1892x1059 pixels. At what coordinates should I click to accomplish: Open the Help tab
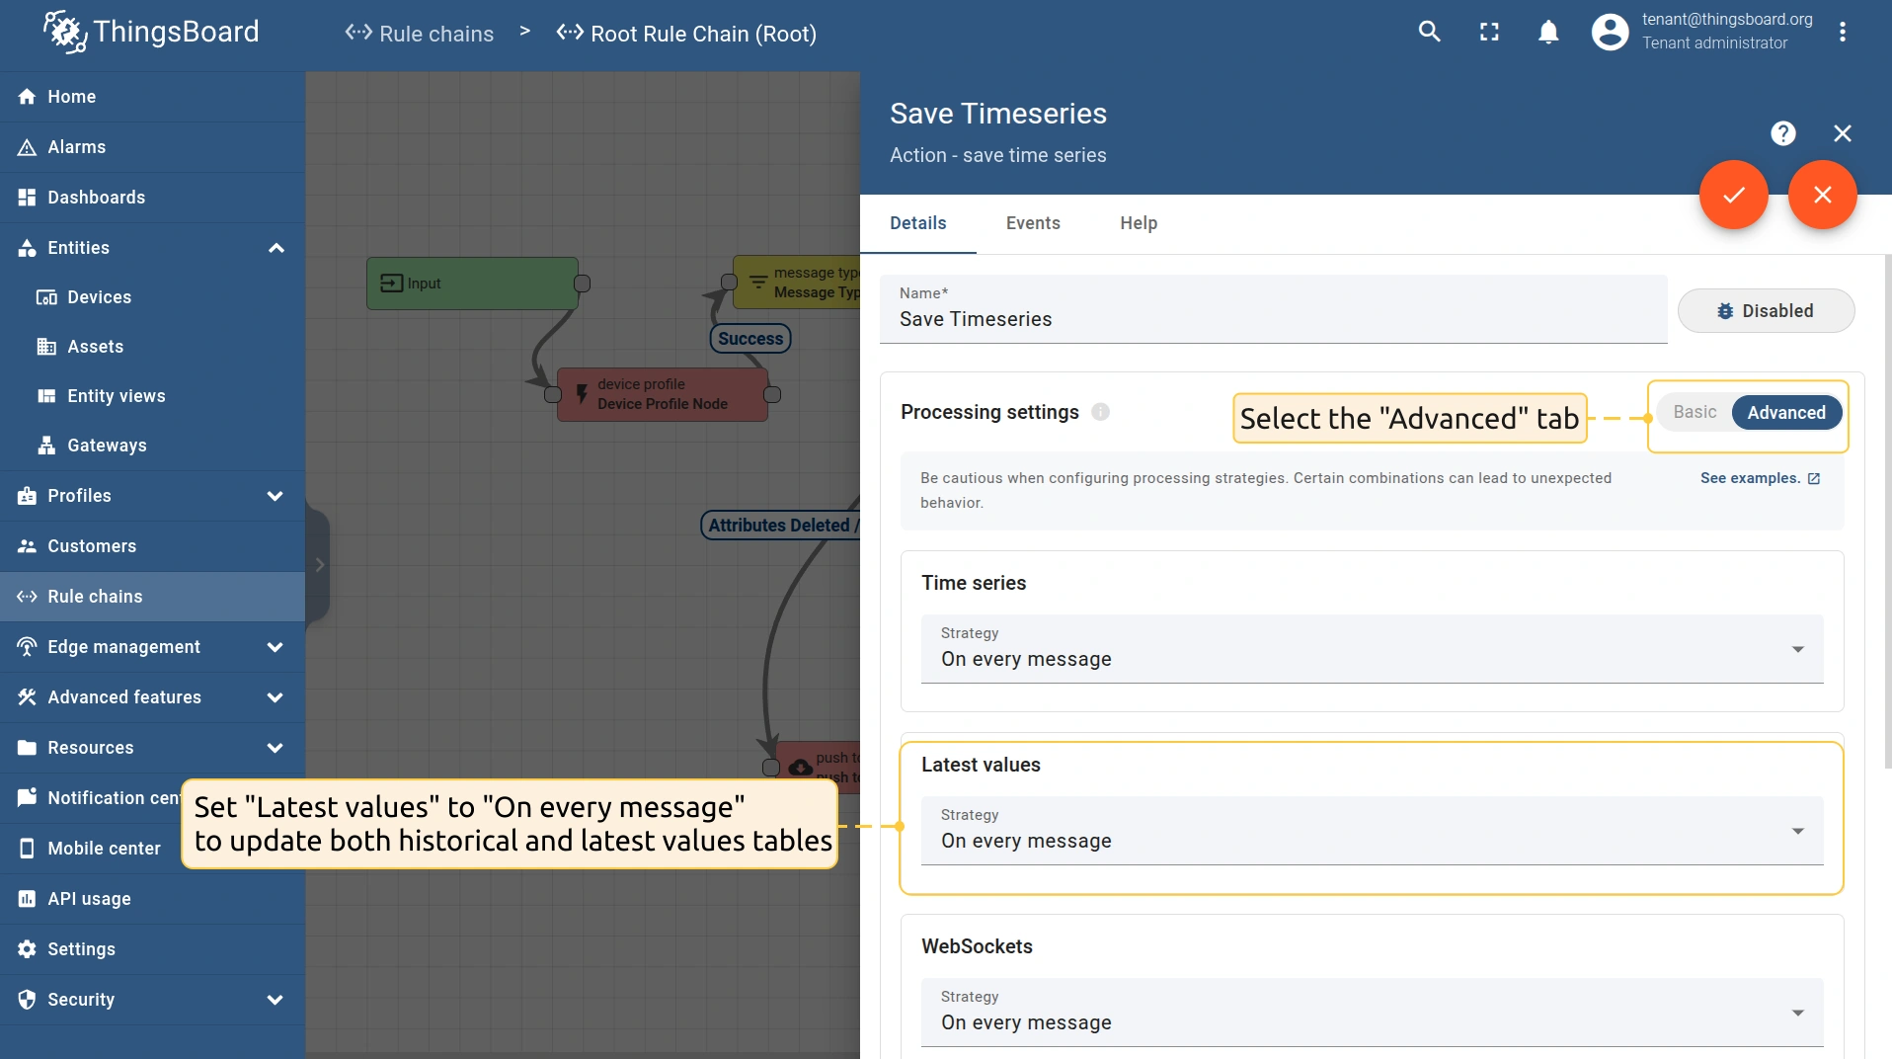tap(1138, 223)
